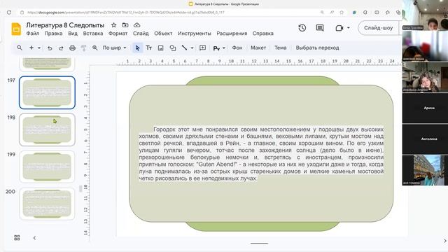Open the Вставка menu
This screenshot has height=252, width=448.
[x=93, y=34]
